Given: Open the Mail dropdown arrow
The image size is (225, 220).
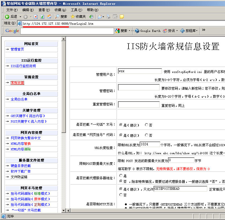Looking at the screenshot, I should coord(103,17).
